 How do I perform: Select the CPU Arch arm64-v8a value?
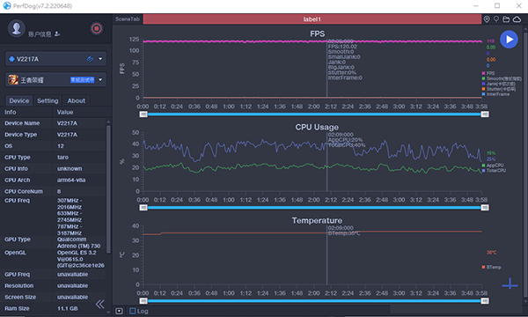71,180
